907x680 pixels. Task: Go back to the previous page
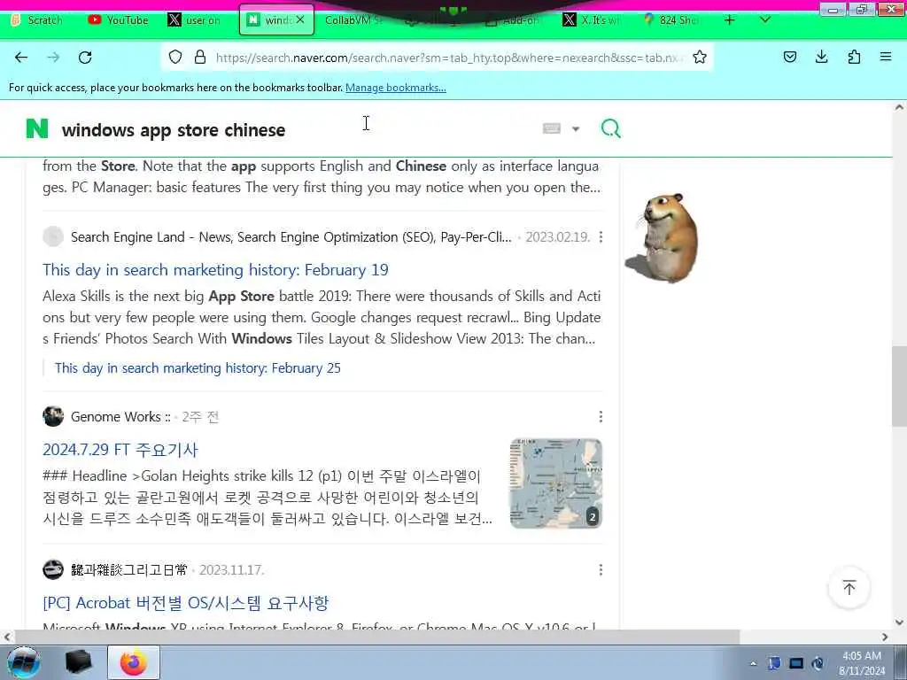tap(21, 58)
